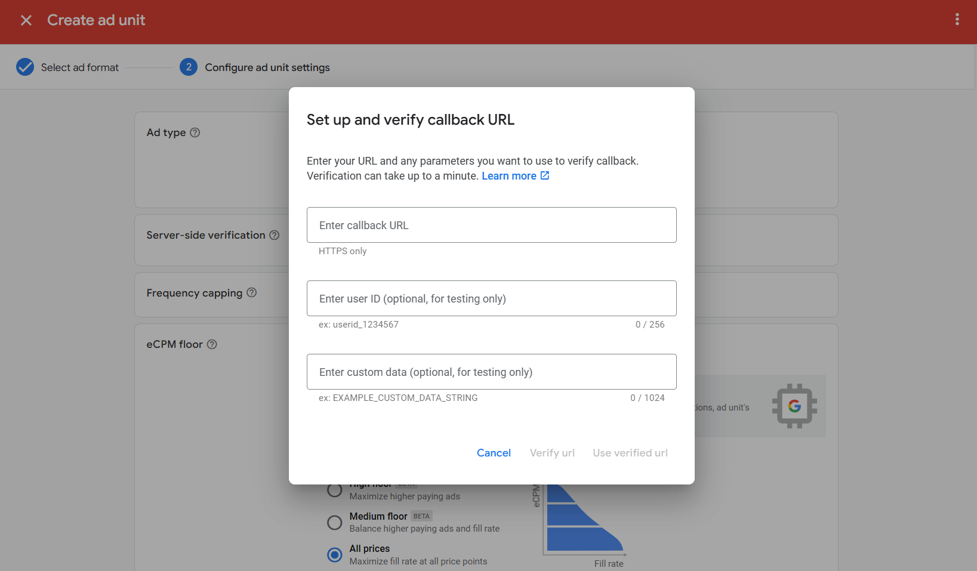Select the High floor radio button
The image size is (977, 571).
(335, 491)
